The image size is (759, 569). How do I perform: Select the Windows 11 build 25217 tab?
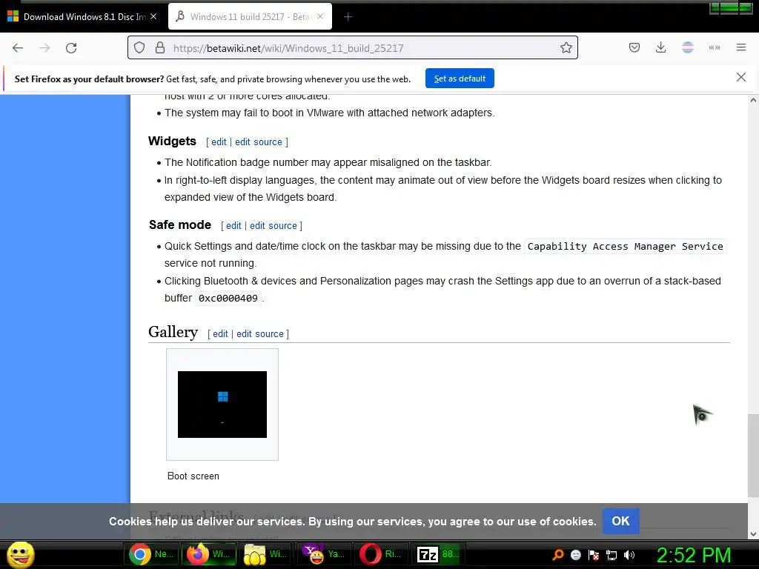pos(250,16)
